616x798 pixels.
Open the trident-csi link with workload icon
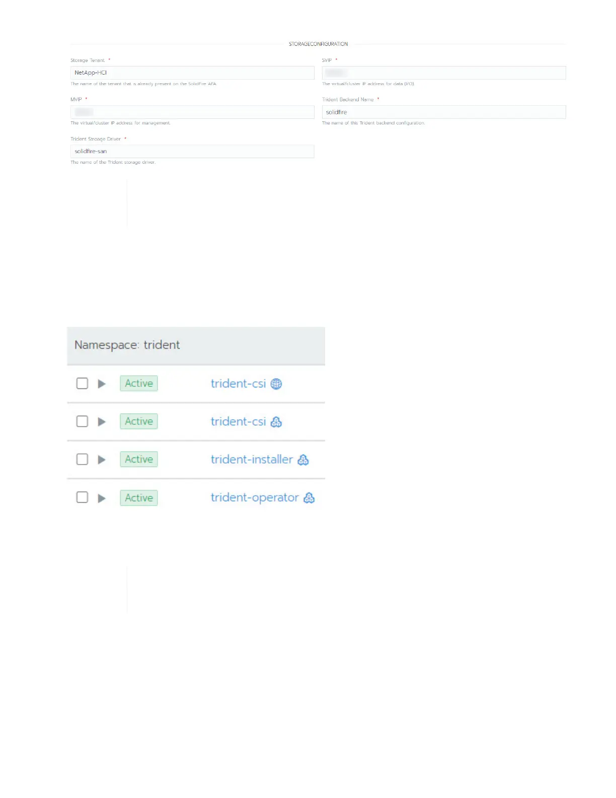pyautogui.click(x=238, y=421)
